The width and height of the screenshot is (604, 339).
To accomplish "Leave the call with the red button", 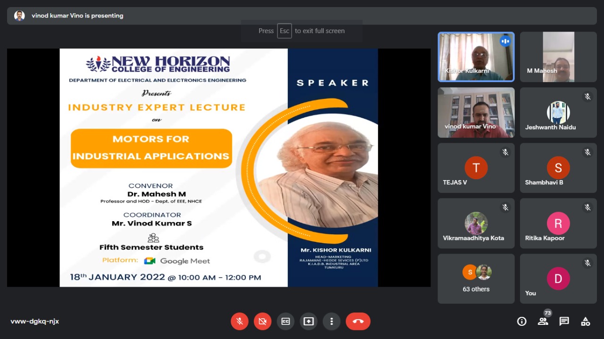I will [x=358, y=322].
